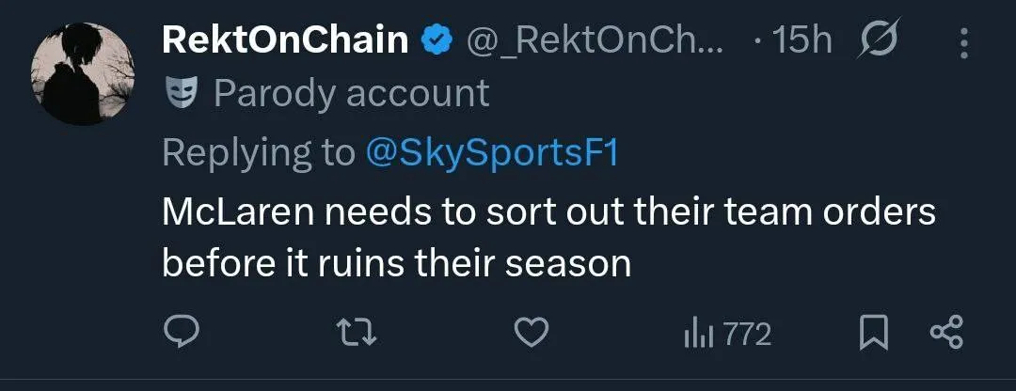Viewport: 1016px width, 391px height.
Task: Click the "Replying to" text
Action: click(258, 152)
